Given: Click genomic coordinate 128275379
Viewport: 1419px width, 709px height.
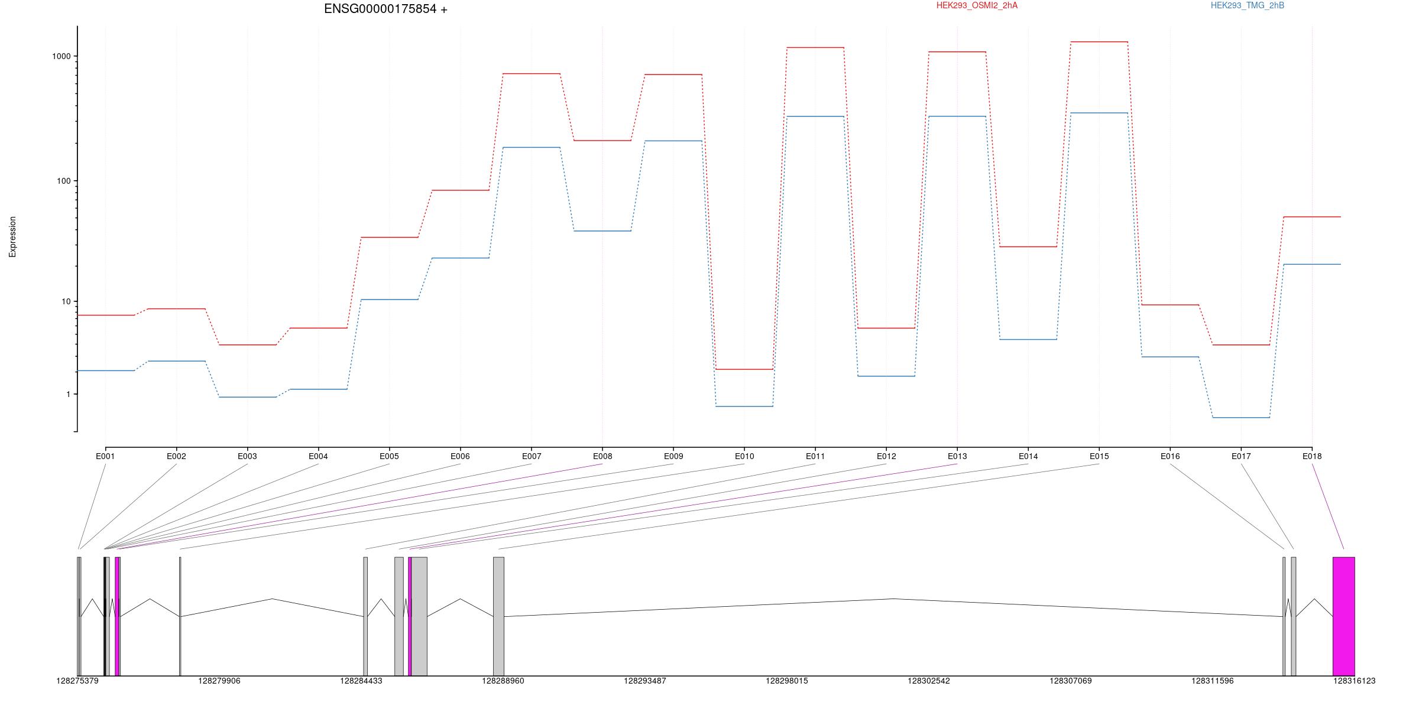Looking at the screenshot, I should click(x=77, y=681).
